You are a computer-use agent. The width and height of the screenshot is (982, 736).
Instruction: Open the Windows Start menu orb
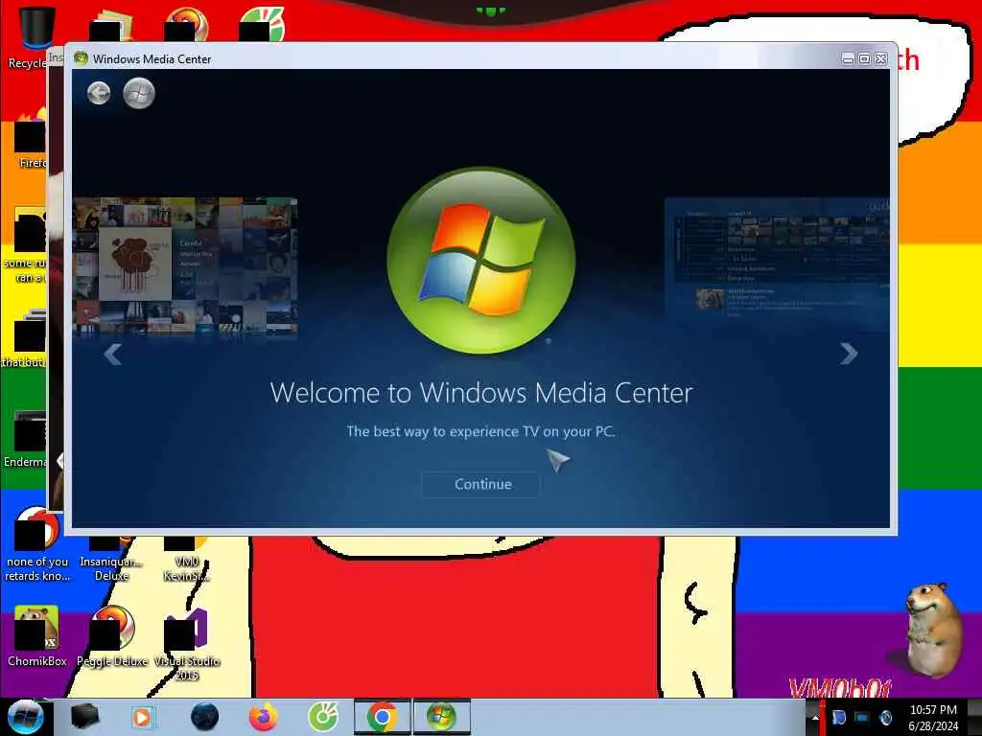[25, 717]
